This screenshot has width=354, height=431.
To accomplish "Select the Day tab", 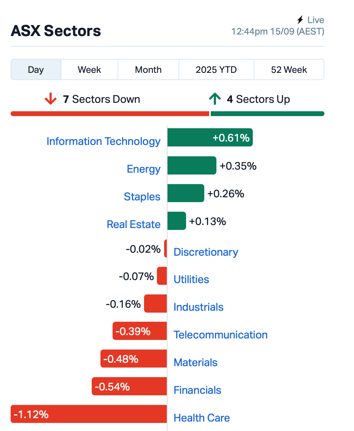I will [36, 70].
